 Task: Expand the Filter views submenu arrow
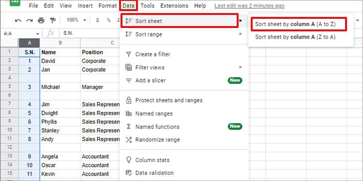[x=241, y=67]
